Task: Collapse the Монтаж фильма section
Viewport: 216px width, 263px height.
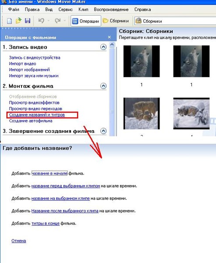Action: (103, 86)
